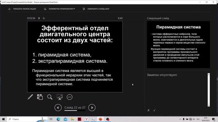This screenshot has width=218, height=122.
Task: Increase the notes text size
Action: (x=149, y=110)
